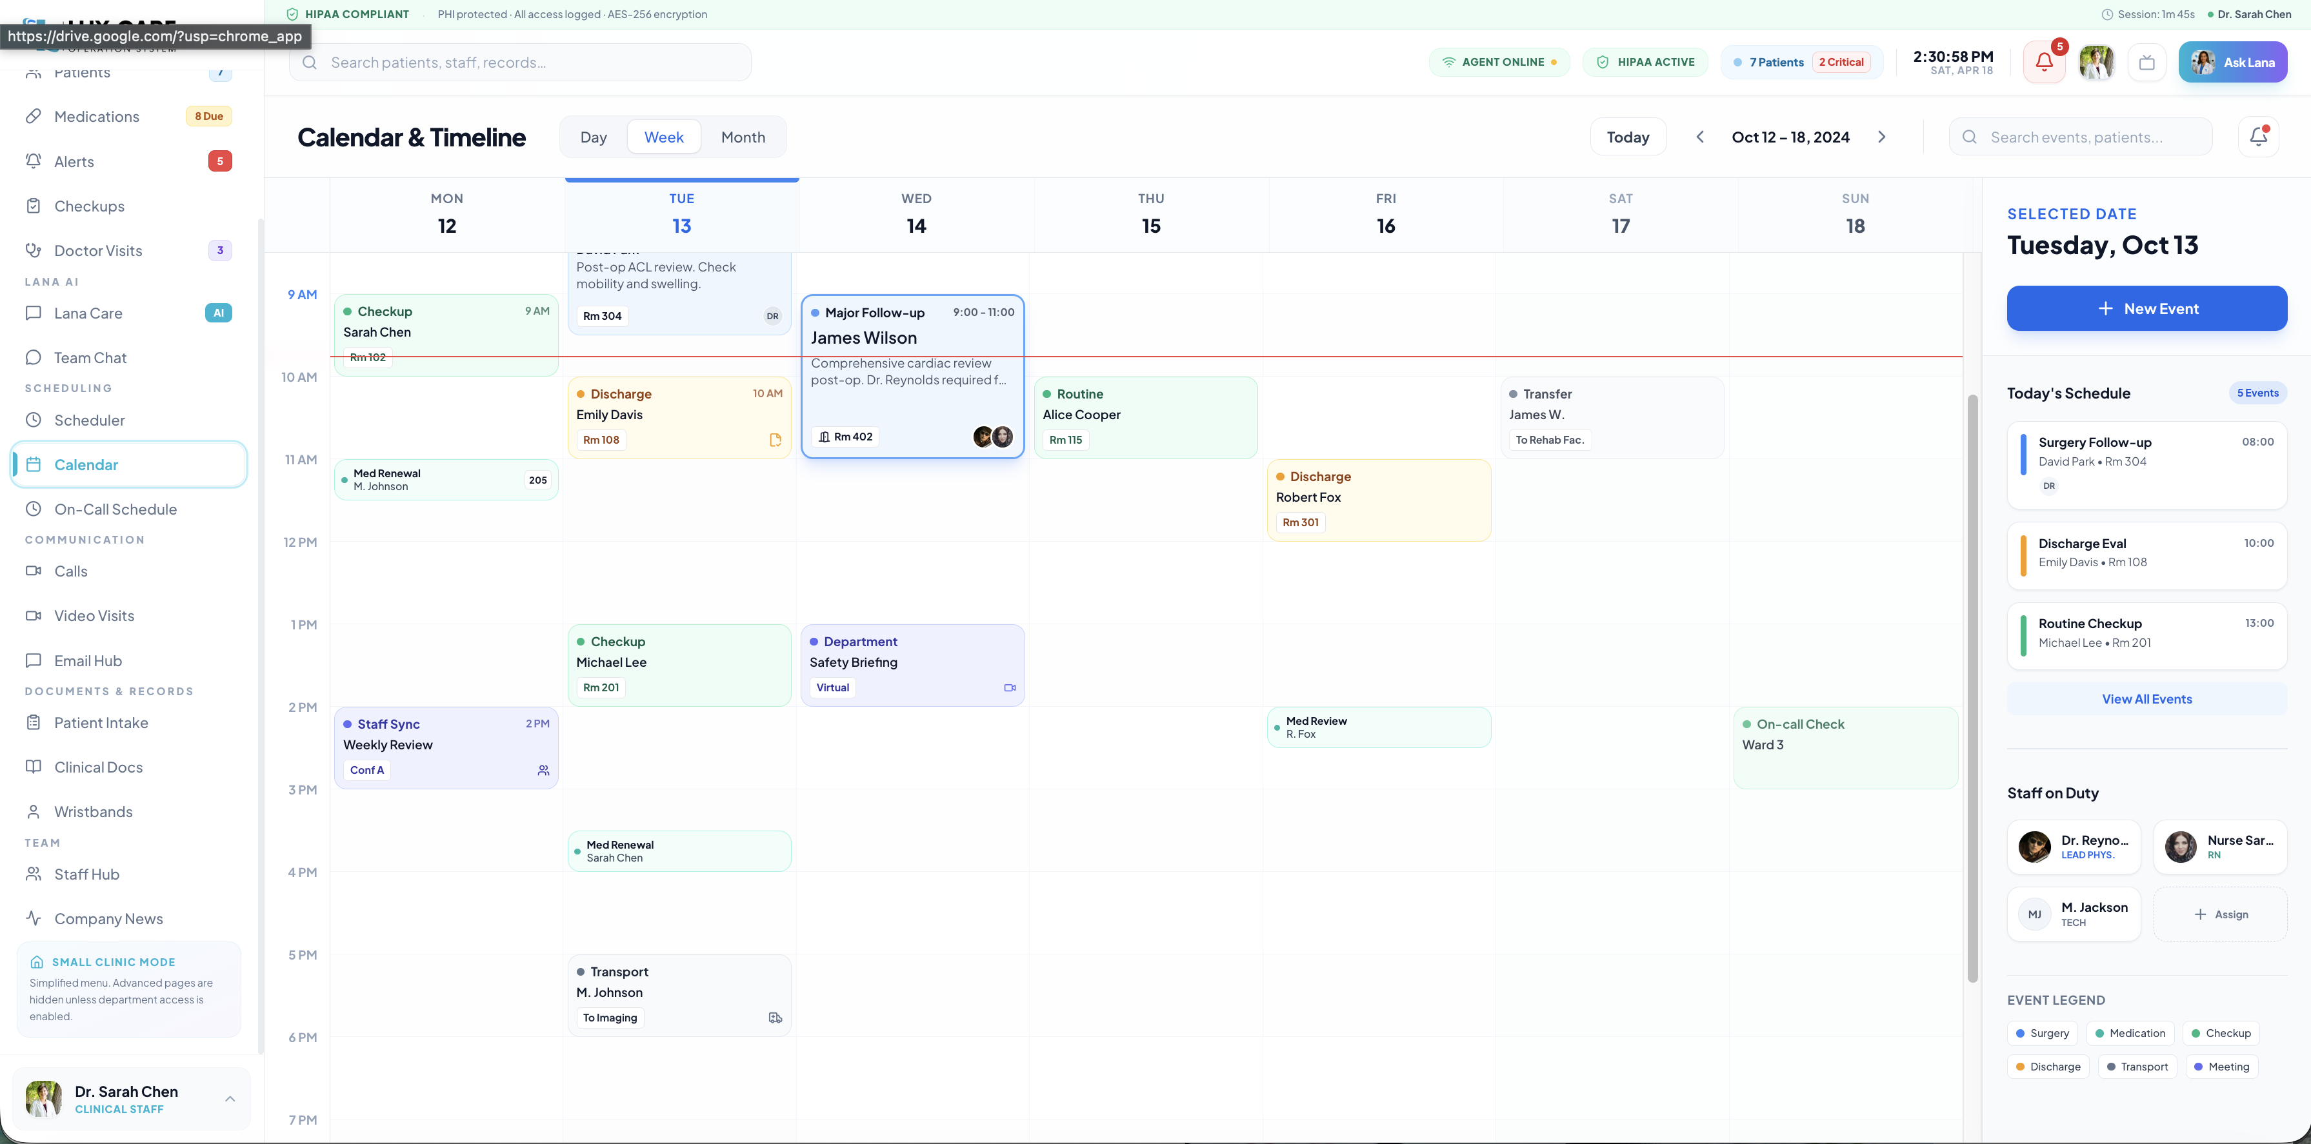Open On-call Check Ward 3 event
Screen dimensions: 2311x1144
coord(1845,747)
